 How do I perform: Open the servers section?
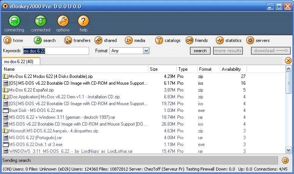coord(258,40)
